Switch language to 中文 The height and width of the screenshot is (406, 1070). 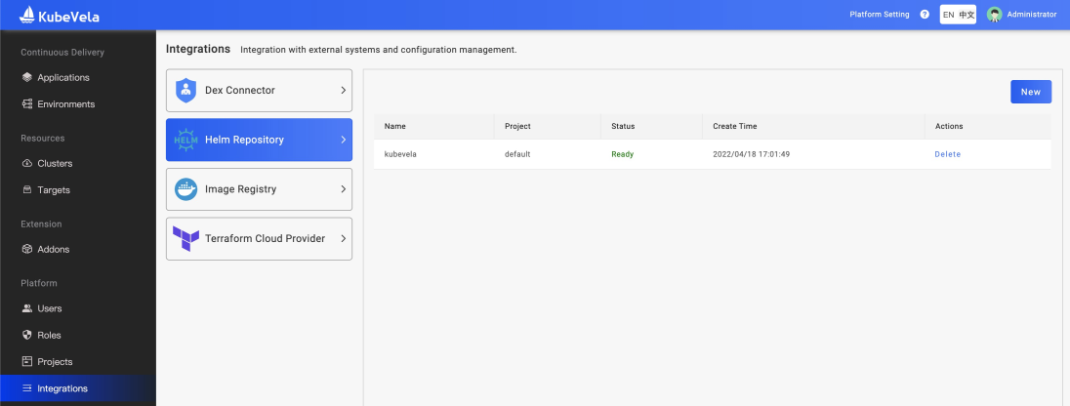[x=966, y=15]
